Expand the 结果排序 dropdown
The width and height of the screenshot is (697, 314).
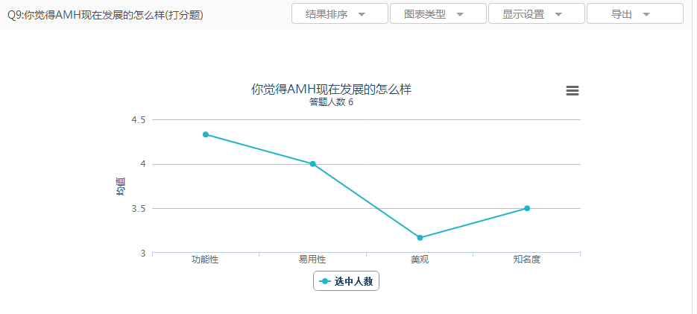coord(339,14)
